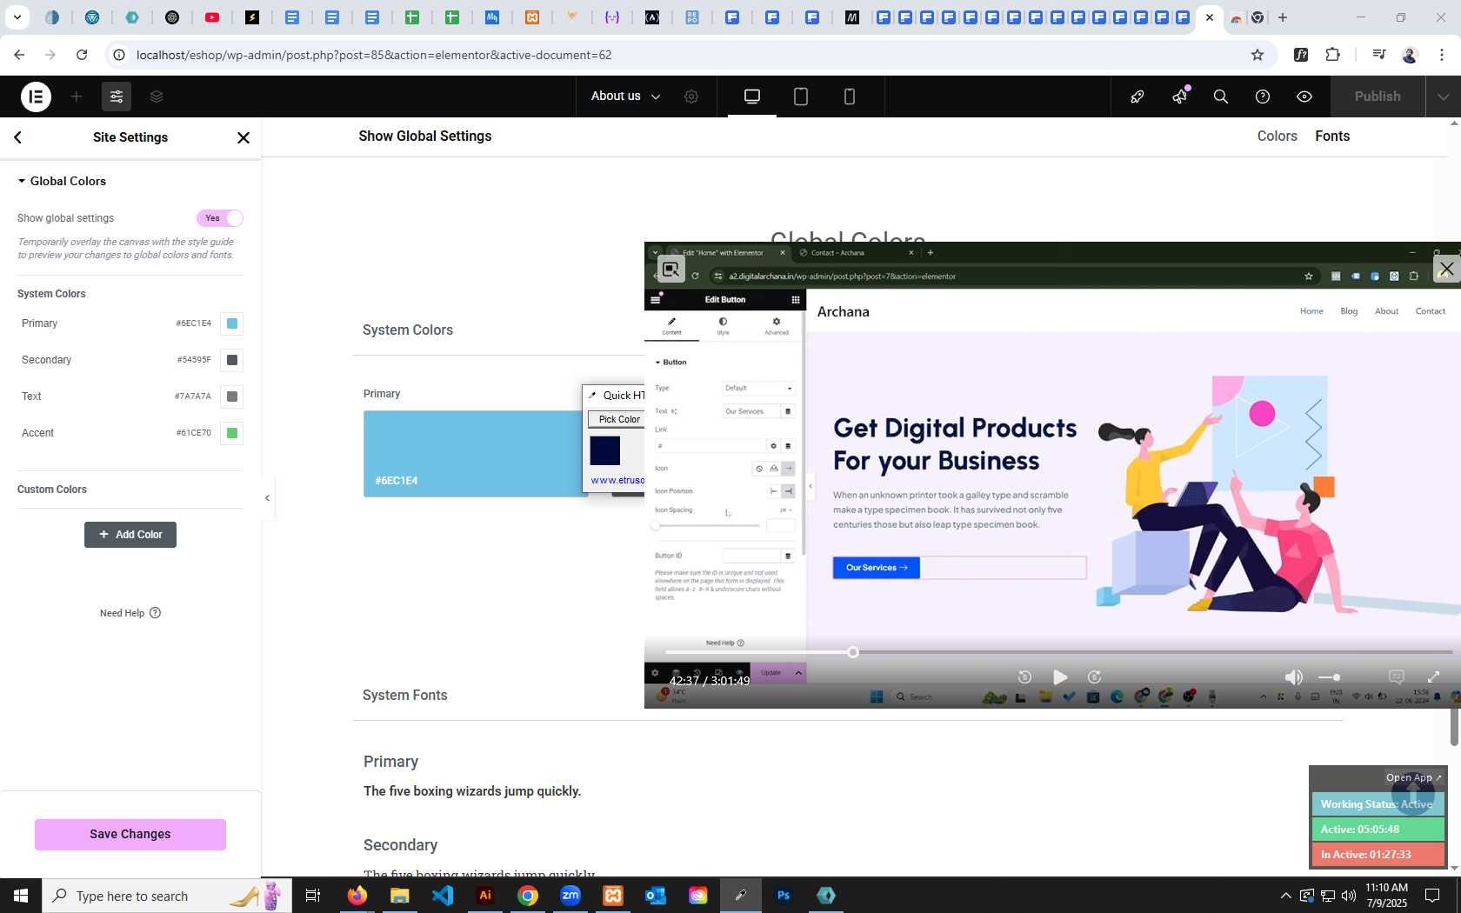Rewind video with skip-back icon
Viewport: 1461px width, 913px height.
click(1025, 676)
